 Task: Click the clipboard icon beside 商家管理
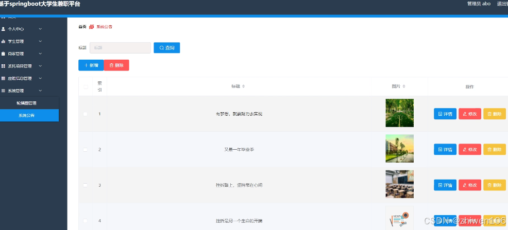(3, 54)
